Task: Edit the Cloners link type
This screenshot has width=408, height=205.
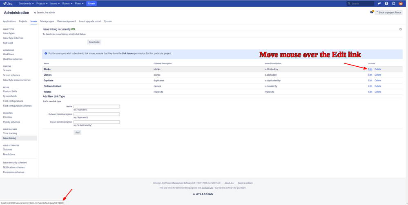Action: [370, 75]
